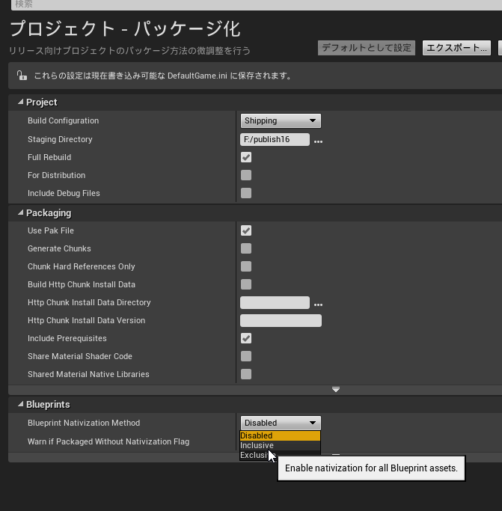The height and width of the screenshot is (511, 502).
Task: Select Inclusive nativization option
Action: coord(280,445)
